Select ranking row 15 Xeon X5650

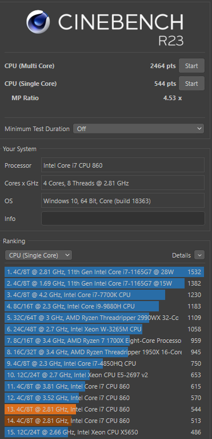(105, 432)
